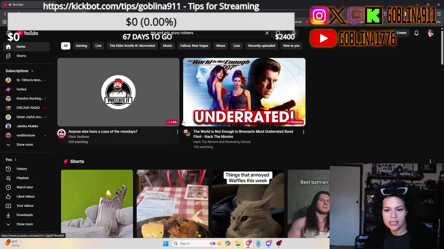The image size is (444, 249).
Task: Open options for The World is Not Enough video
Action: coord(304,132)
